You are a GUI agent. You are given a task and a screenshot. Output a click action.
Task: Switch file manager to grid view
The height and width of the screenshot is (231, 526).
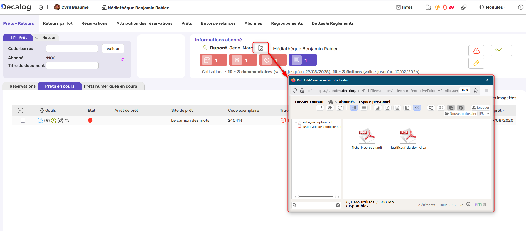pyautogui.click(x=353, y=108)
